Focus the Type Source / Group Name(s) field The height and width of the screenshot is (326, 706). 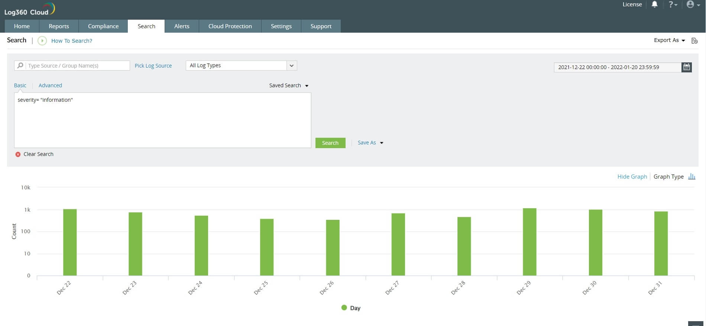pos(78,66)
